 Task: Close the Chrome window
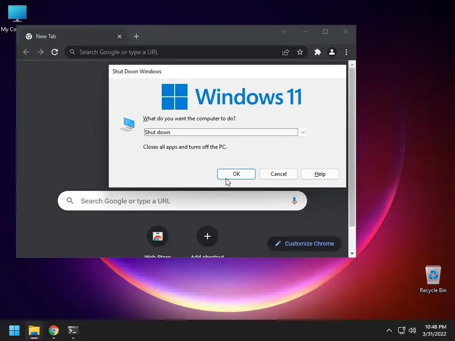coord(346,32)
